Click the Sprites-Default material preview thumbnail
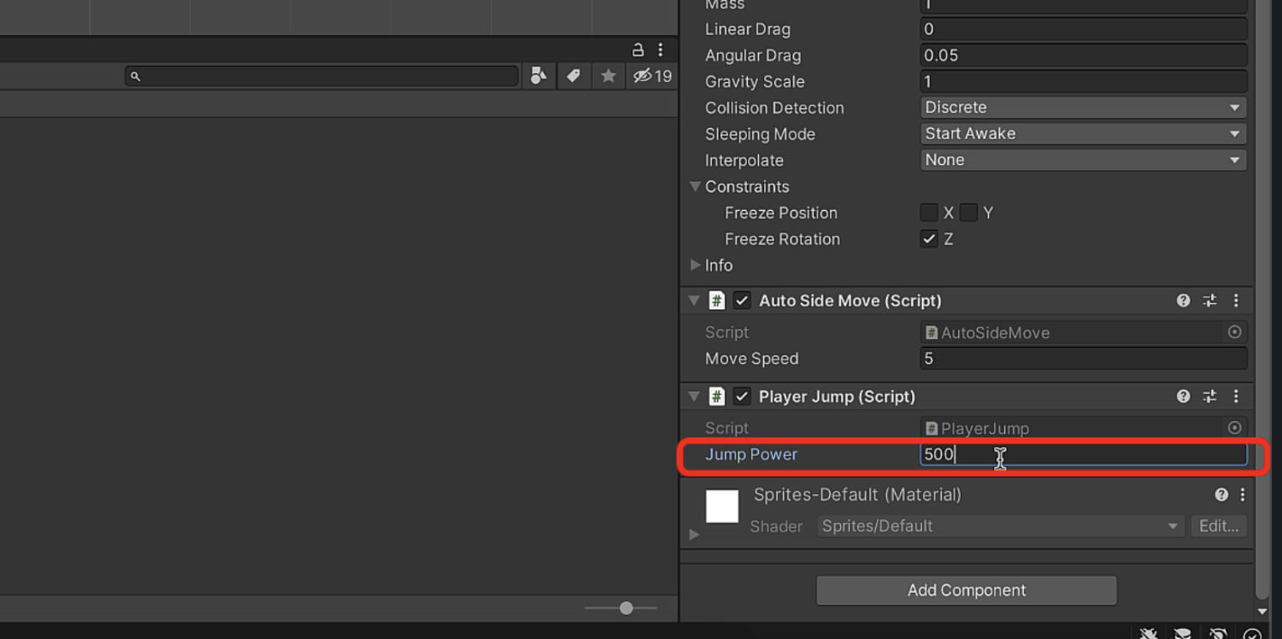Screen dimensions: 1282x639 [x=722, y=507]
